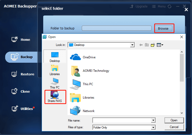Image resolution: width=192 pixels, height=135 pixels.
Task: Go back using the arrow icon
Action: tap(141, 45)
